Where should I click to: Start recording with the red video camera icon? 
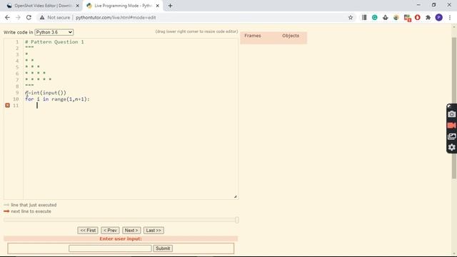(452, 126)
